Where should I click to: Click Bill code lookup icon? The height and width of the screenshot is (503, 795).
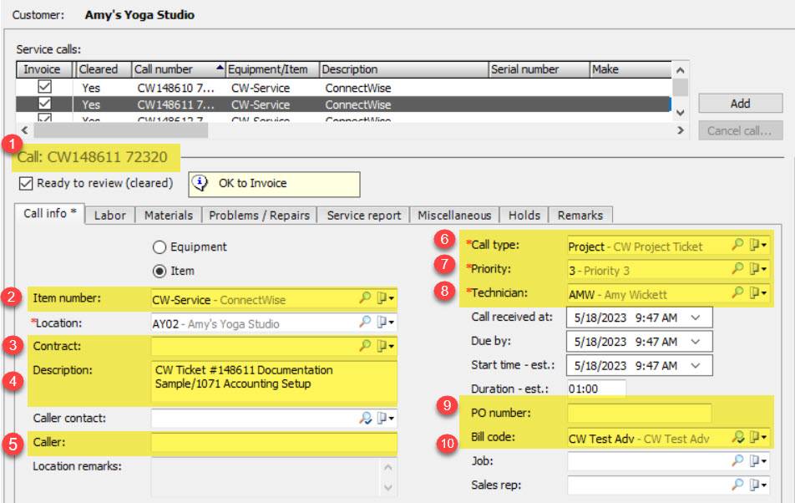(x=737, y=437)
